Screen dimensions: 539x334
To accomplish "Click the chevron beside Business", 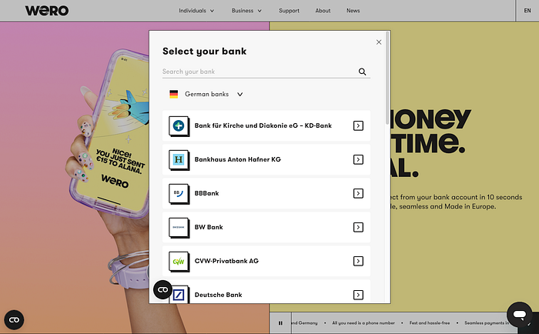I will point(259,11).
